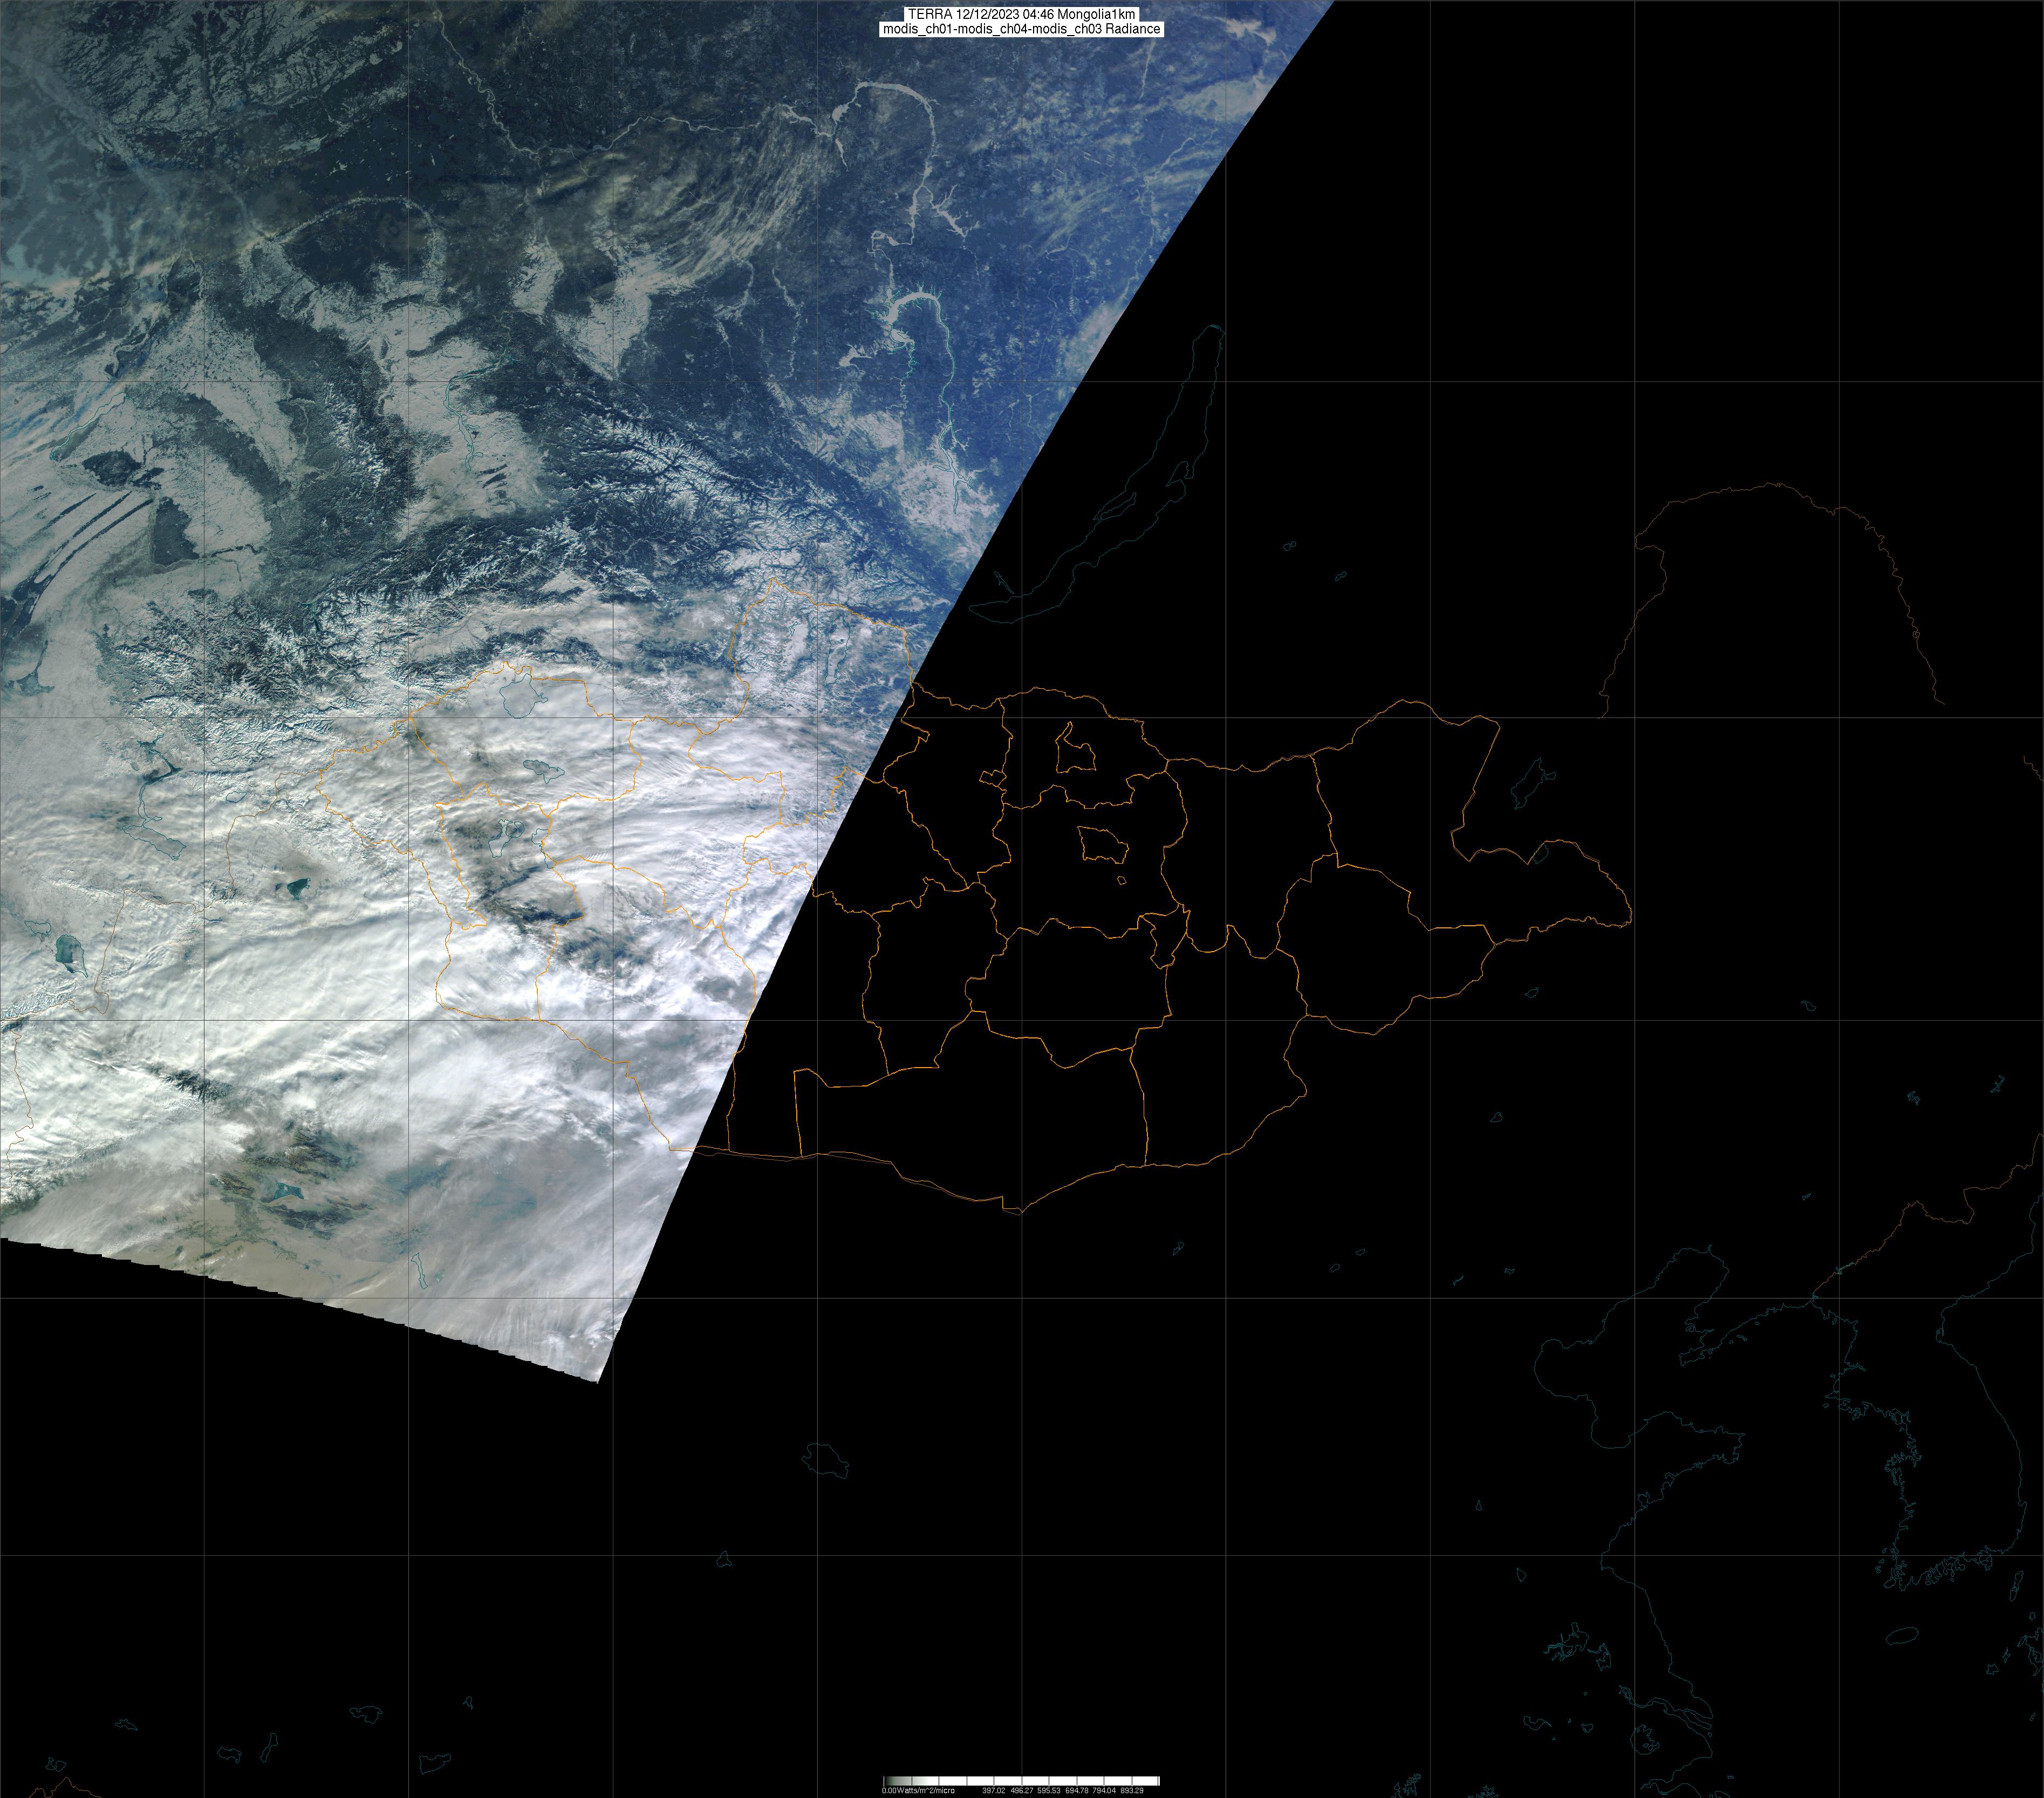Click the pointed bottom tip of the image swath

point(598,1380)
